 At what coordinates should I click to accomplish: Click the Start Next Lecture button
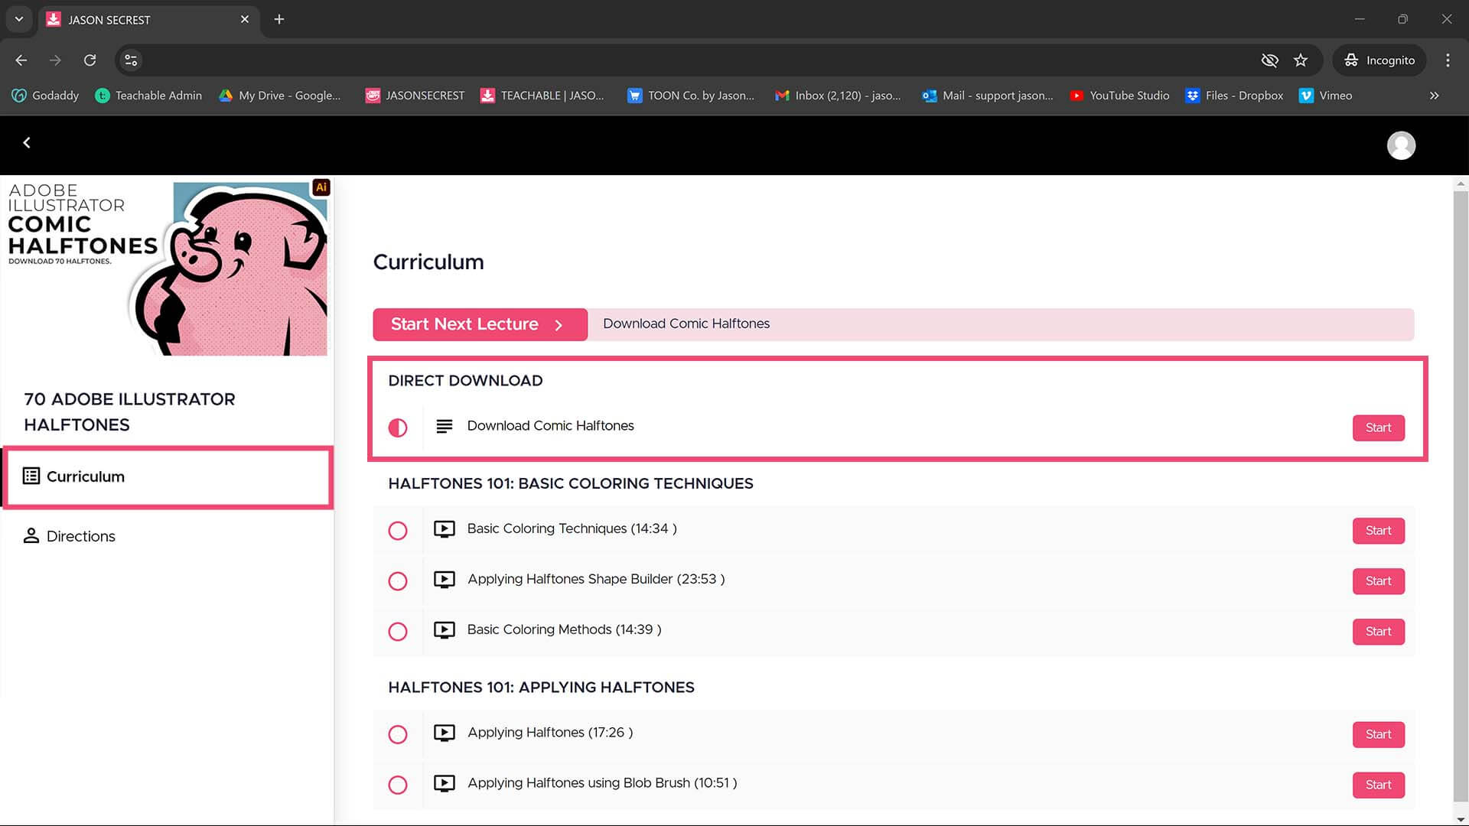coord(480,324)
